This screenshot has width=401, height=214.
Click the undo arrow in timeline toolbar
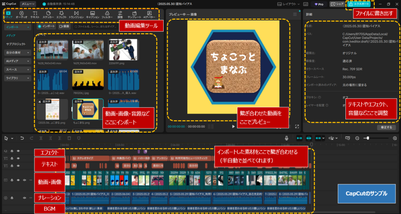[22, 138]
